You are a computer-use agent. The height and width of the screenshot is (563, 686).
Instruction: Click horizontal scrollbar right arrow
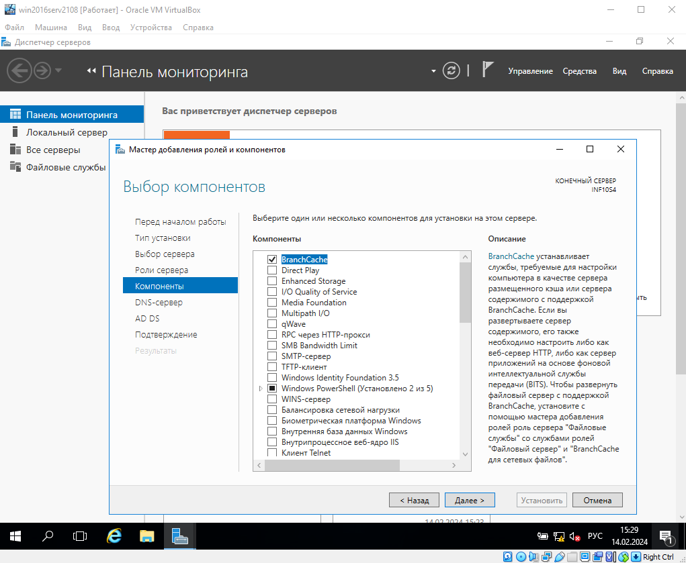[454, 466]
